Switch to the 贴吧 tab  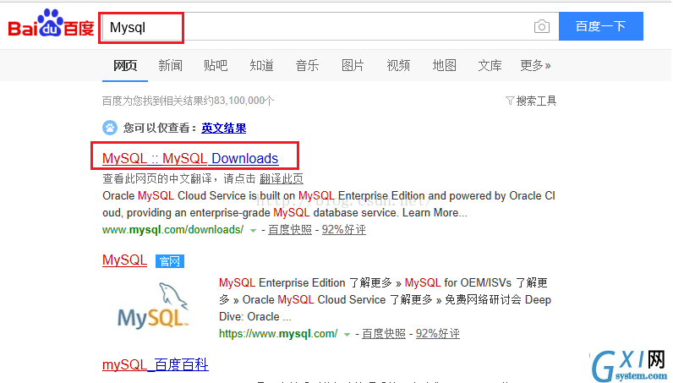(216, 65)
